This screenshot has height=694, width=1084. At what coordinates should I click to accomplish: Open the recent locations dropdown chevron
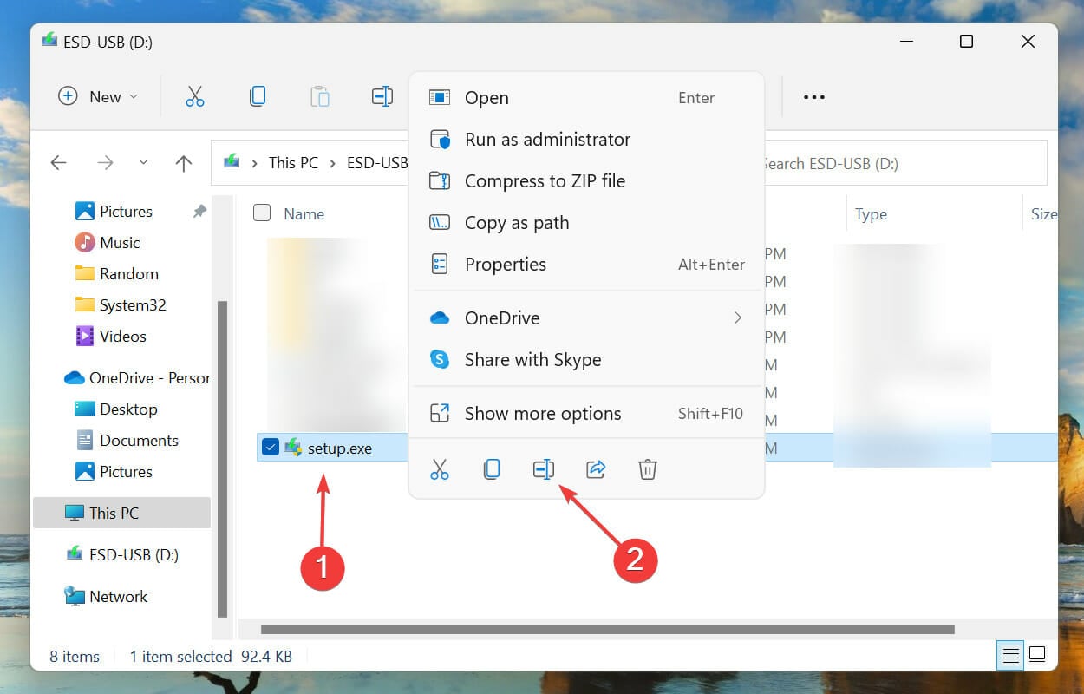(x=143, y=163)
